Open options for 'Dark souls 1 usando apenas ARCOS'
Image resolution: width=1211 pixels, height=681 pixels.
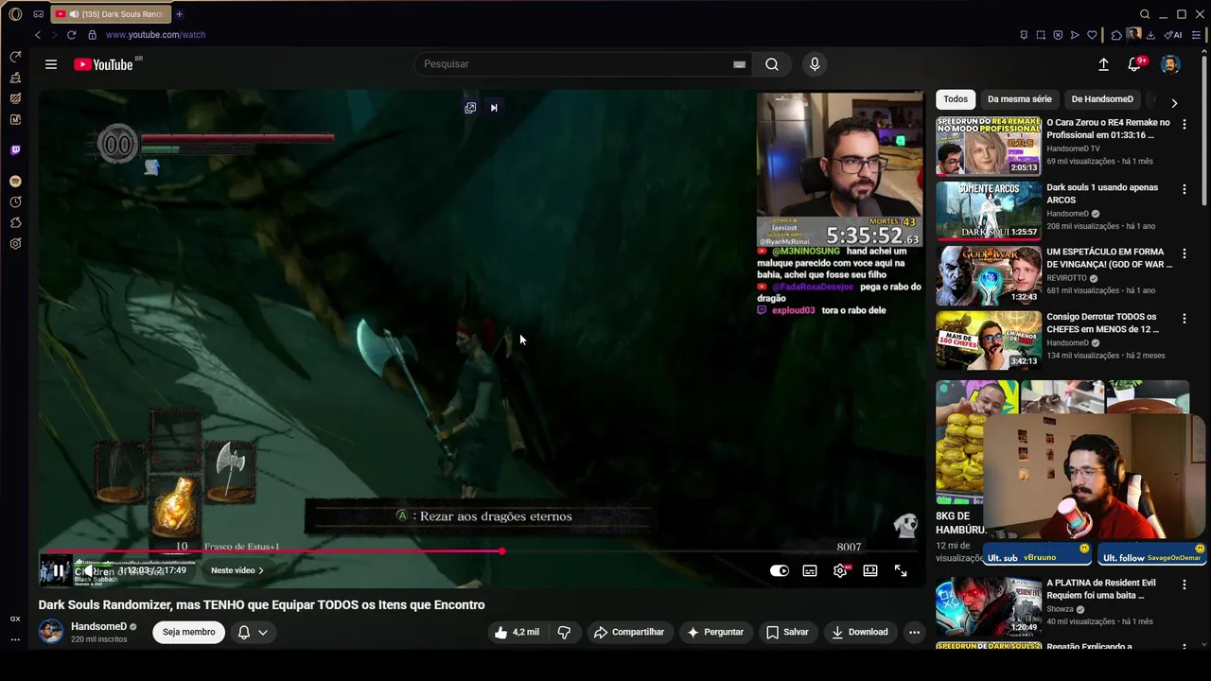click(1184, 189)
